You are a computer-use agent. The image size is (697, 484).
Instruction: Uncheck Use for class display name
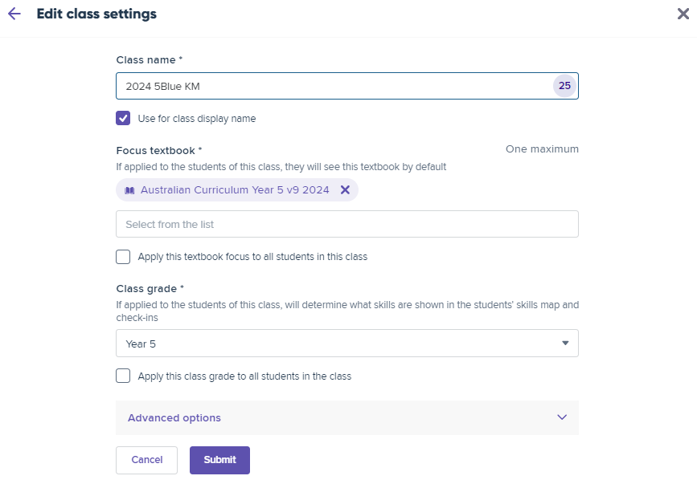pos(123,119)
